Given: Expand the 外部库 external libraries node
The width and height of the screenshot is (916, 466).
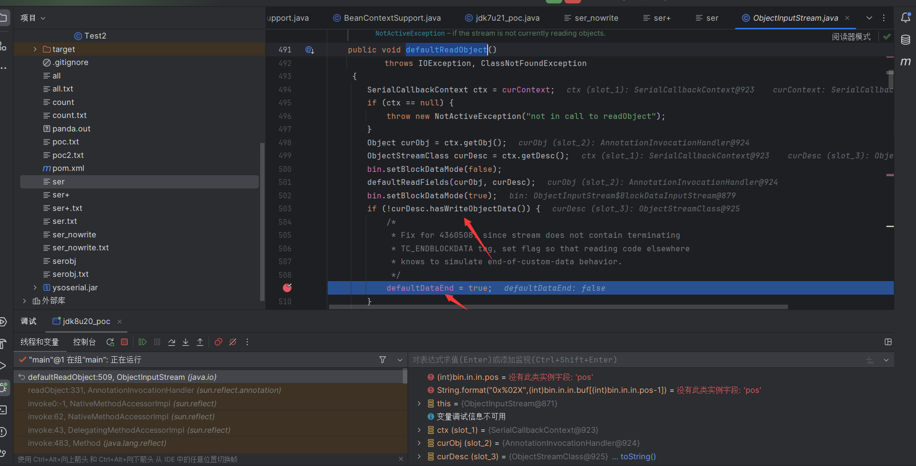Looking at the screenshot, I should point(25,300).
